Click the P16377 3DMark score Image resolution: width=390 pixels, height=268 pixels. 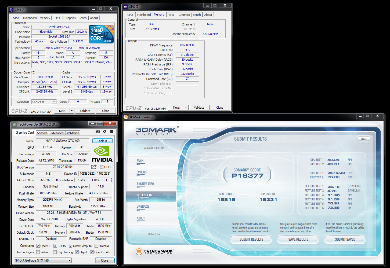pos(248,176)
